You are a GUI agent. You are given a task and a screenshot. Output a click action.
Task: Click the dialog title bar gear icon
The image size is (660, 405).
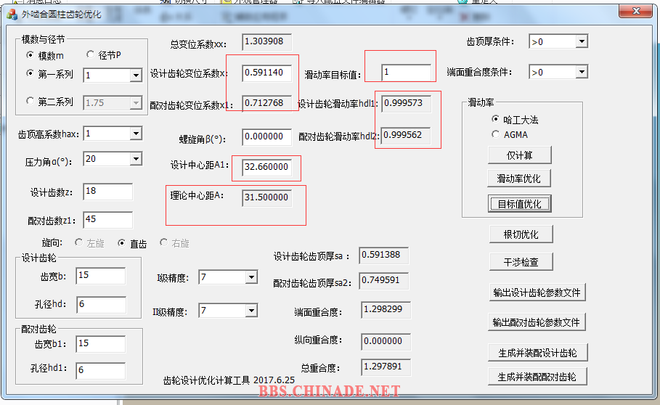12,15
